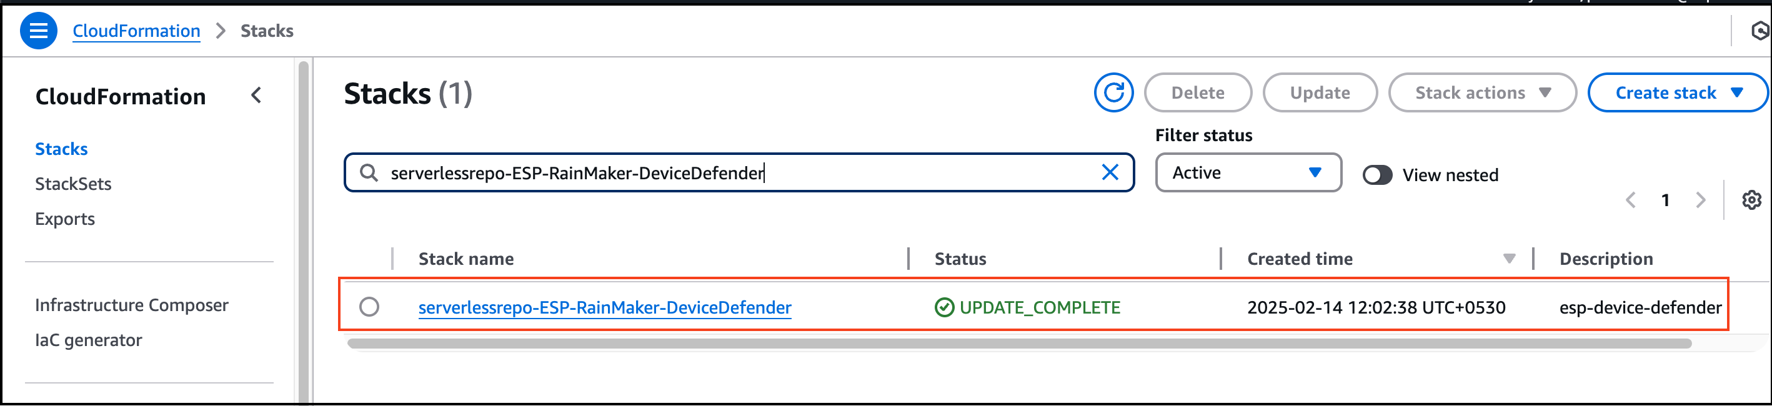This screenshot has width=1772, height=406.
Task: Open table preferences gear icon
Action: 1751,201
